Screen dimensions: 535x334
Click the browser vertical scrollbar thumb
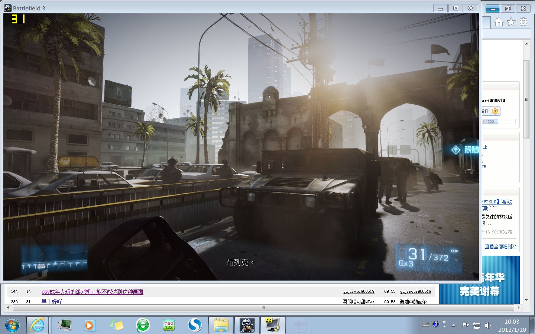coord(526,99)
